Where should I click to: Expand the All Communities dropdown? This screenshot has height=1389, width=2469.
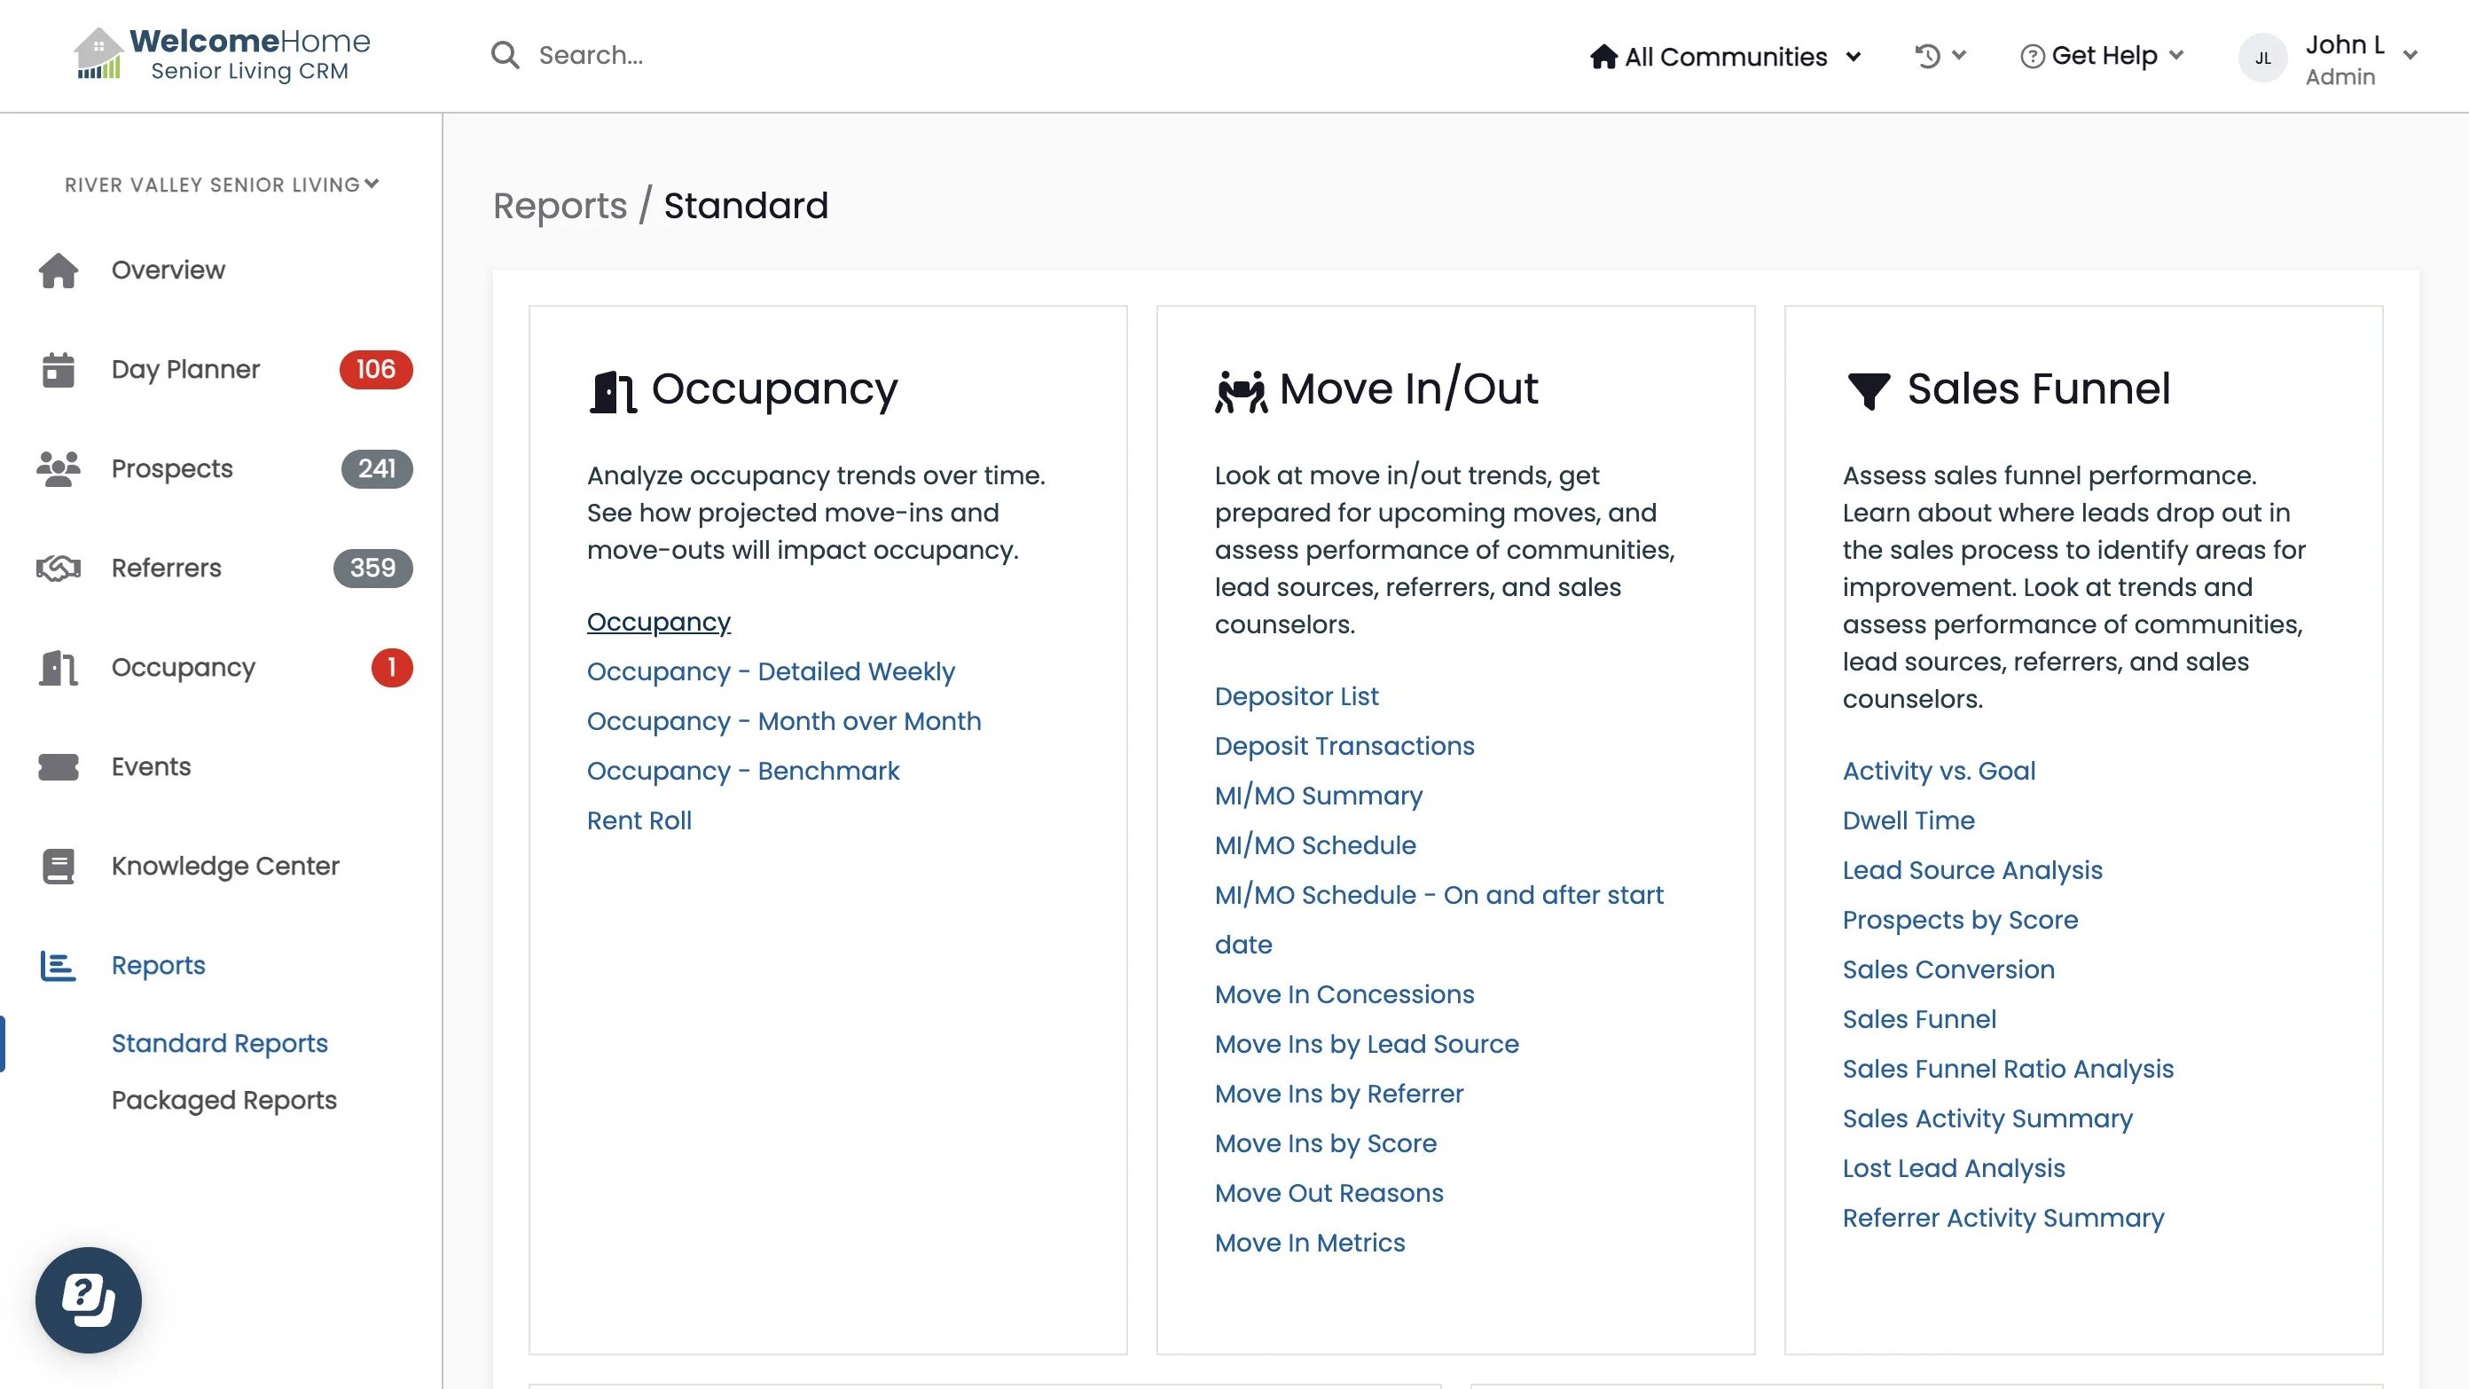[1725, 57]
